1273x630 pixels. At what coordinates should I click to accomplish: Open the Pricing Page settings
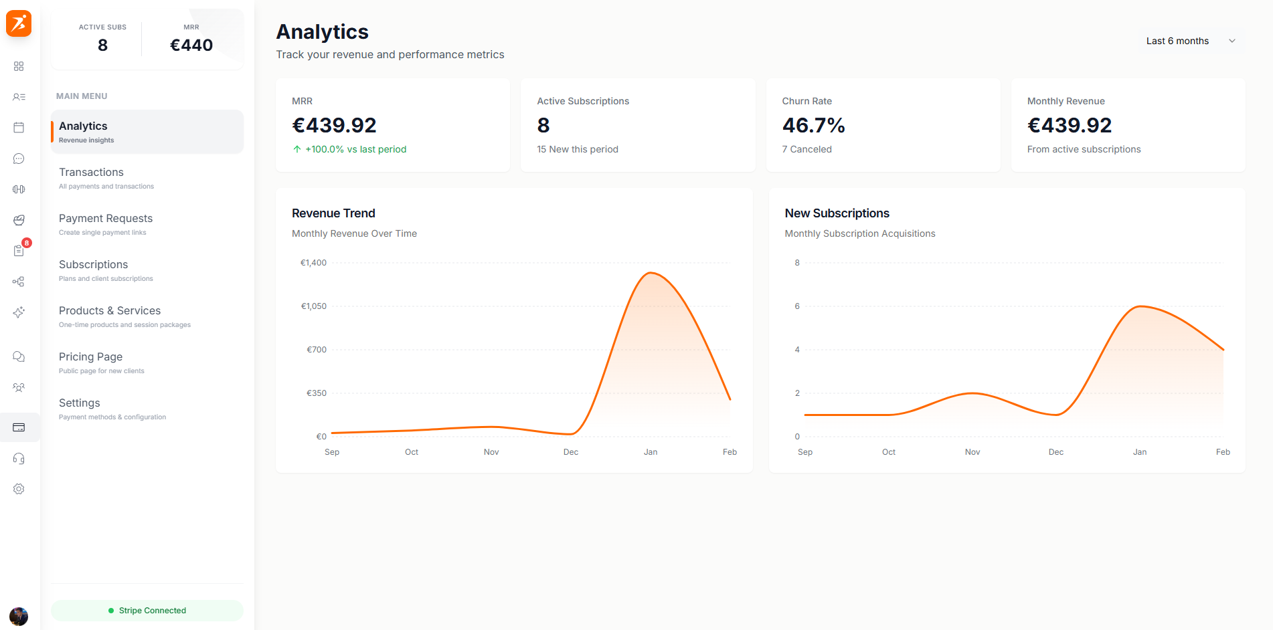[x=90, y=356]
